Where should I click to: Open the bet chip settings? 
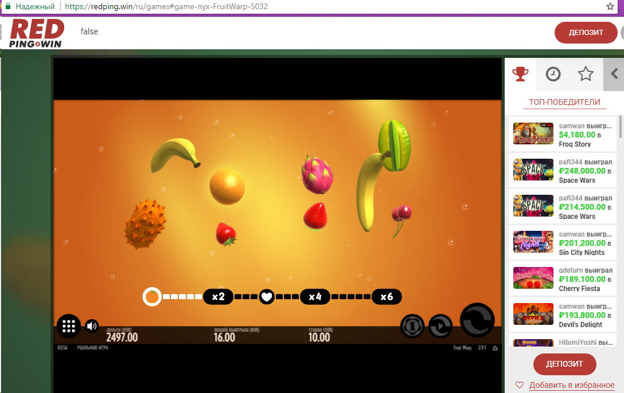412,326
